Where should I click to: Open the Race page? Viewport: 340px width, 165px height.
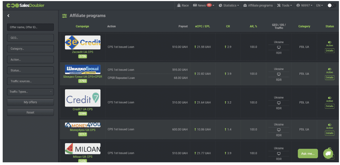(183, 5)
